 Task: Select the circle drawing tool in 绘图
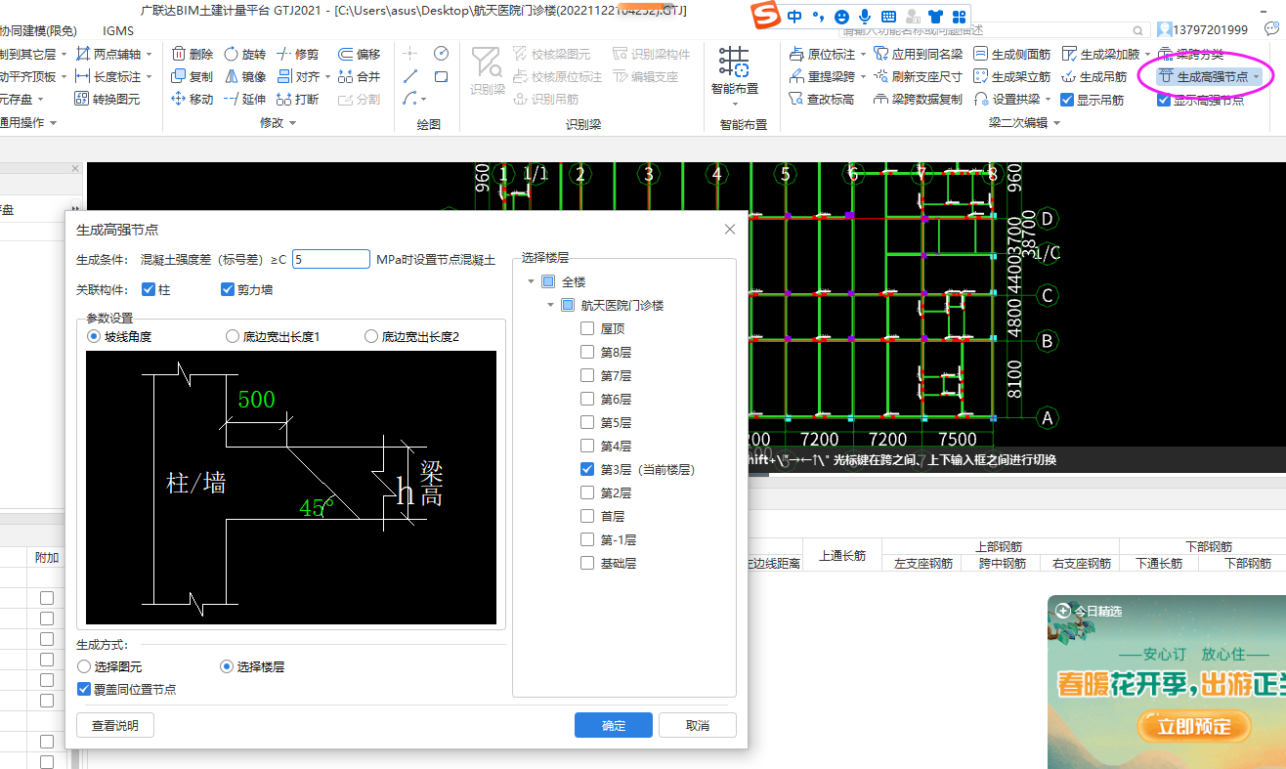(441, 53)
